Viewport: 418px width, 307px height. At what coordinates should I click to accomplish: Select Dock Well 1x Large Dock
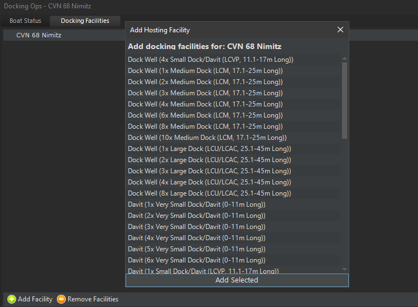(x=234, y=149)
